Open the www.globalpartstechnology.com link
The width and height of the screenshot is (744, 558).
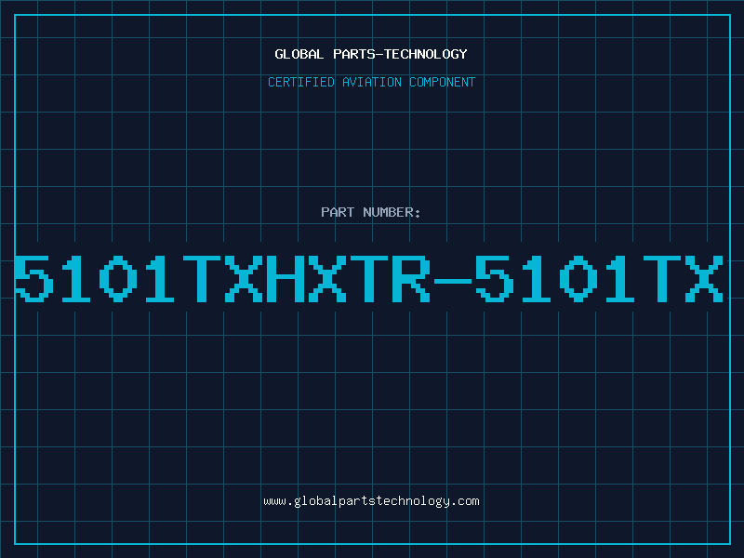pyautogui.click(x=371, y=501)
